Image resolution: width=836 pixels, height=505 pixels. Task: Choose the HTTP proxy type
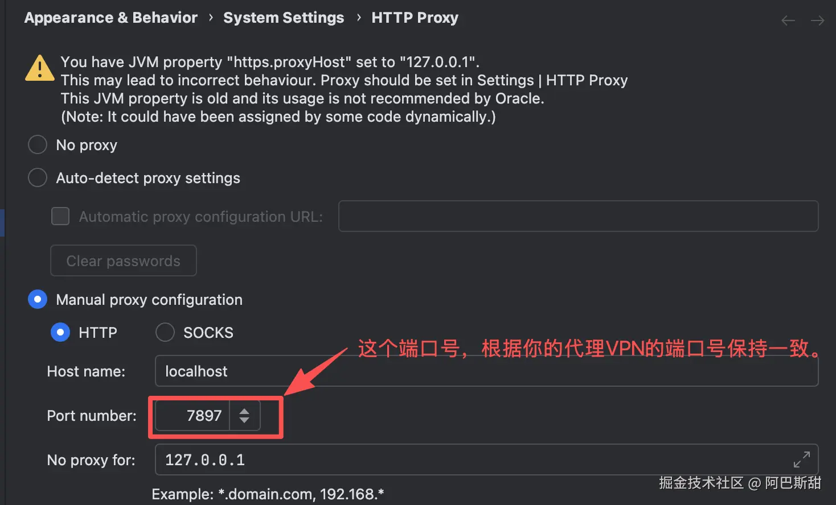(x=60, y=333)
